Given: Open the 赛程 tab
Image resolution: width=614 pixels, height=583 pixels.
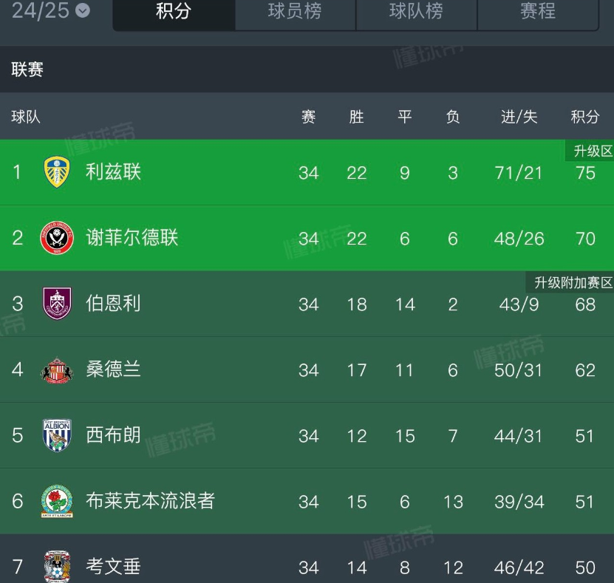Looking at the screenshot, I should tap(537, 11).
